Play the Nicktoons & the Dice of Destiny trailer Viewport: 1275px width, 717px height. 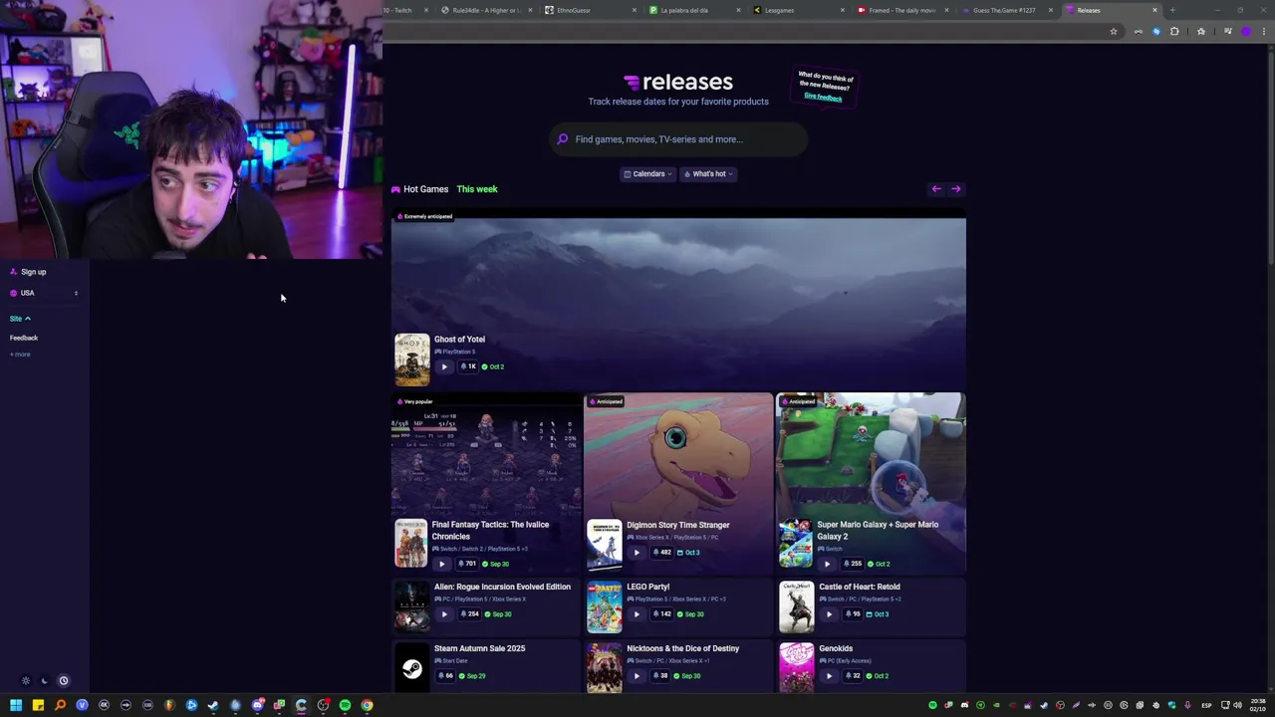point(637,676)
